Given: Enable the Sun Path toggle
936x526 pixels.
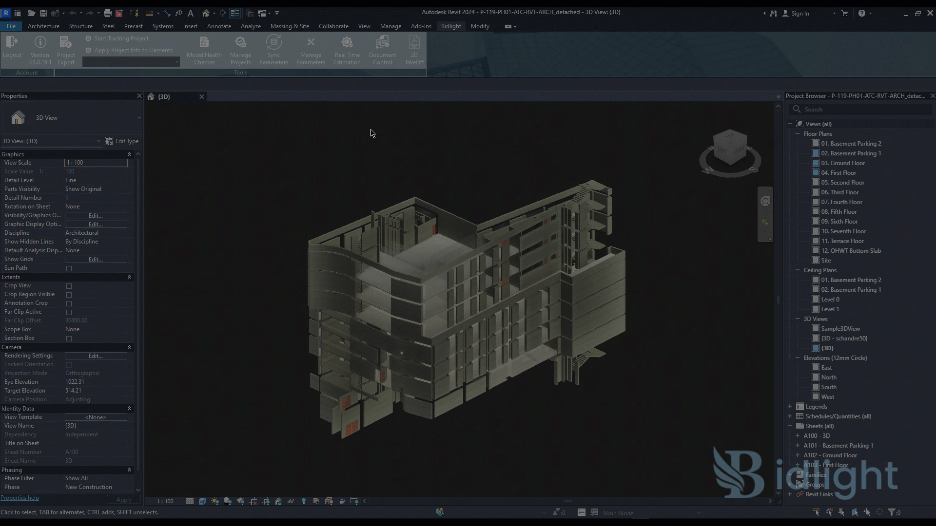Looking at the screenshot, I should pyautogui.click(x=69, y=268).
